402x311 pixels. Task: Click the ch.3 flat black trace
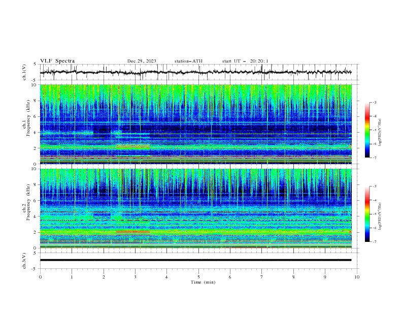[195, 260]
